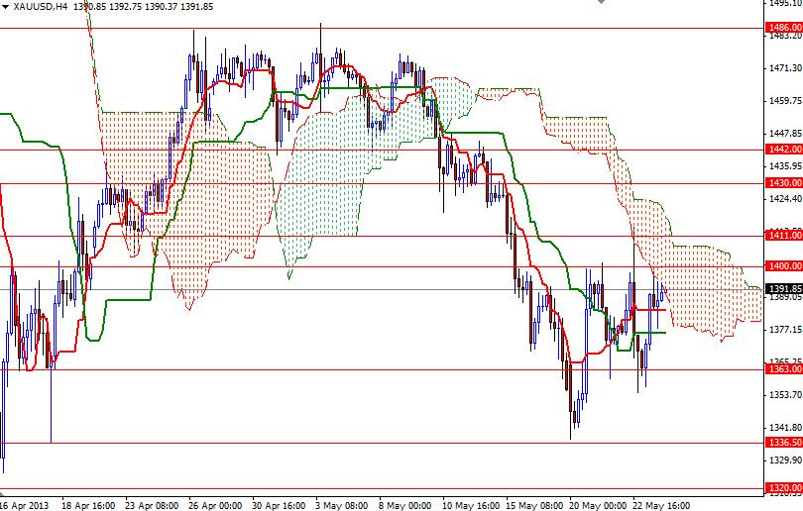The height and width of the screenshot is (511, 803).
Task: Click the 16 Apr 2013 date label
Action: [24, 505]
